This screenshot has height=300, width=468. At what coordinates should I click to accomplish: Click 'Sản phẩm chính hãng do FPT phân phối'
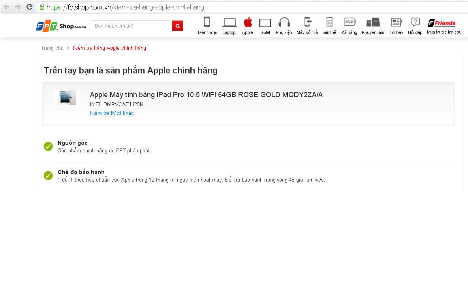(103, 151)
